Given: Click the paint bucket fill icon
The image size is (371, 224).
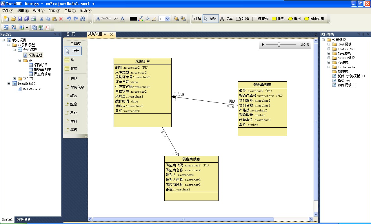Looking at the screenshot, I should click(148, 19).
